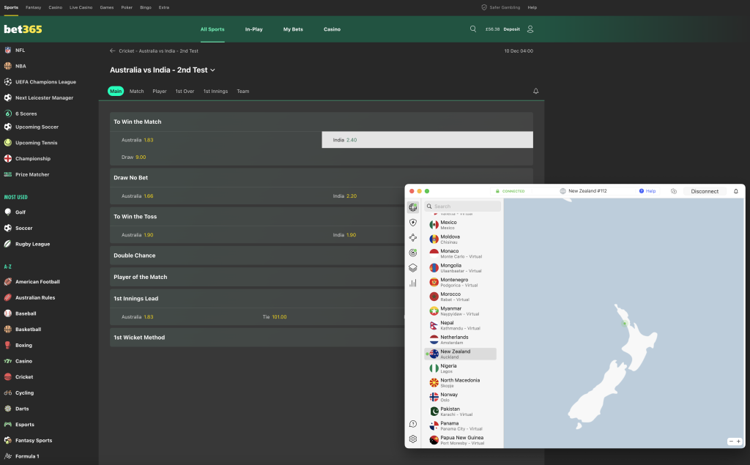Zoom out on the VPN map
Screen dimensions: 750x465
click(x=731, y=442)
